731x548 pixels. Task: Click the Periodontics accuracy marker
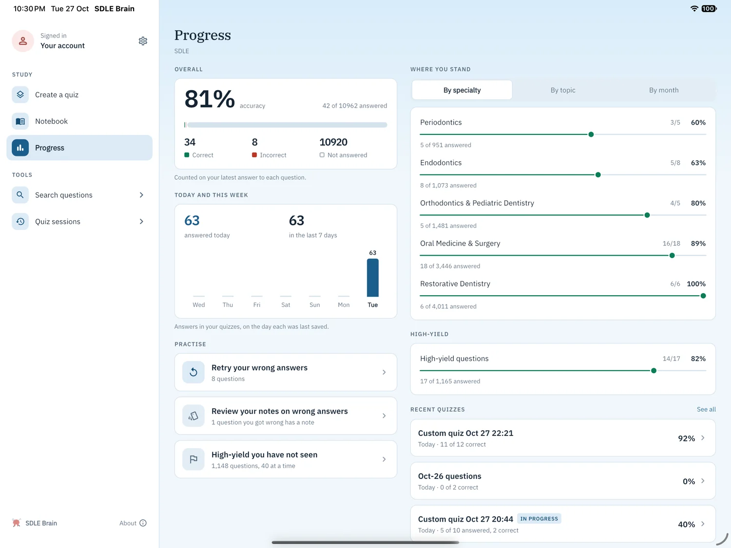pos(591,134)
